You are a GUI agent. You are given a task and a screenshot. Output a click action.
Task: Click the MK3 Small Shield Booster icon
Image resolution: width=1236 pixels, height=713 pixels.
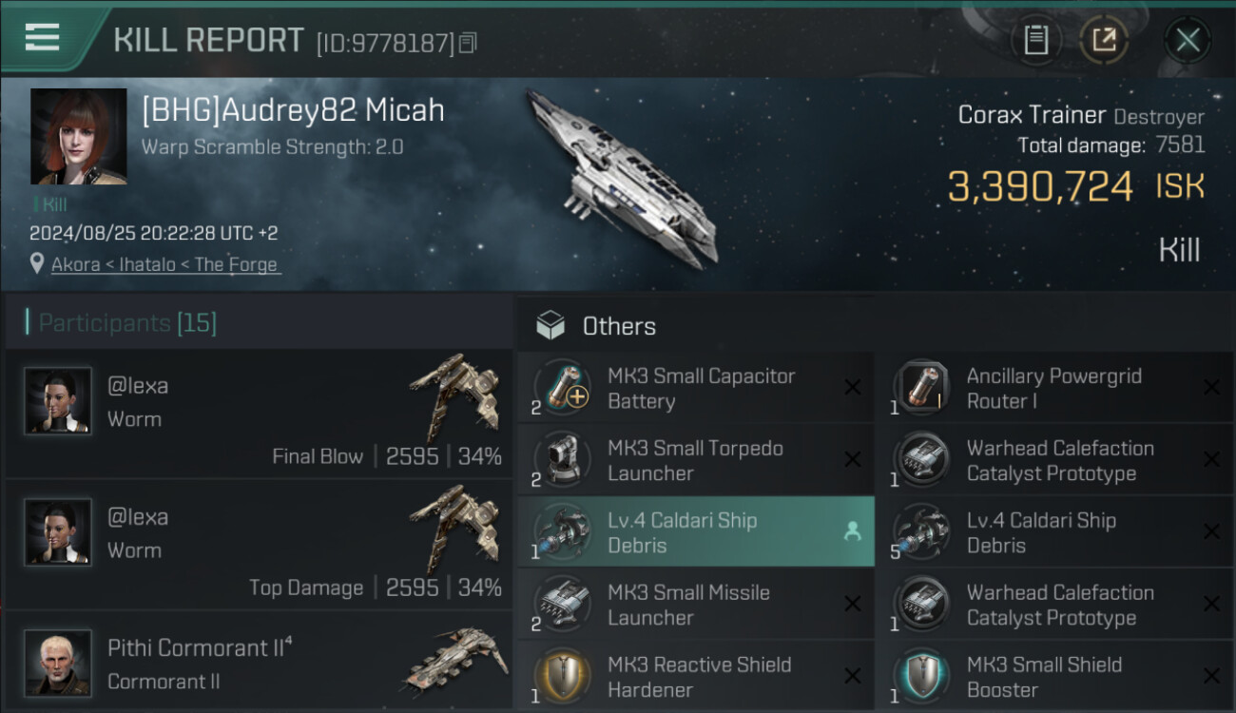(920, 677)
